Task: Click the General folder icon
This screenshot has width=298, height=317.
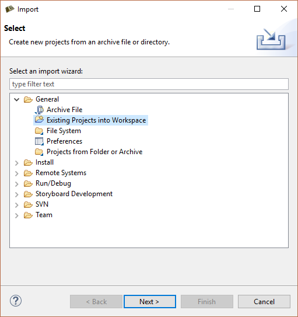Action: [x=28, y=99]
